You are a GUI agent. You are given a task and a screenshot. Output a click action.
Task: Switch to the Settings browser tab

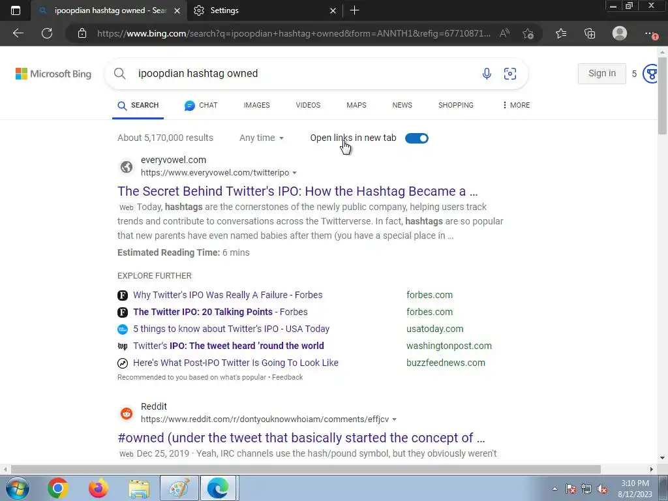264,10
